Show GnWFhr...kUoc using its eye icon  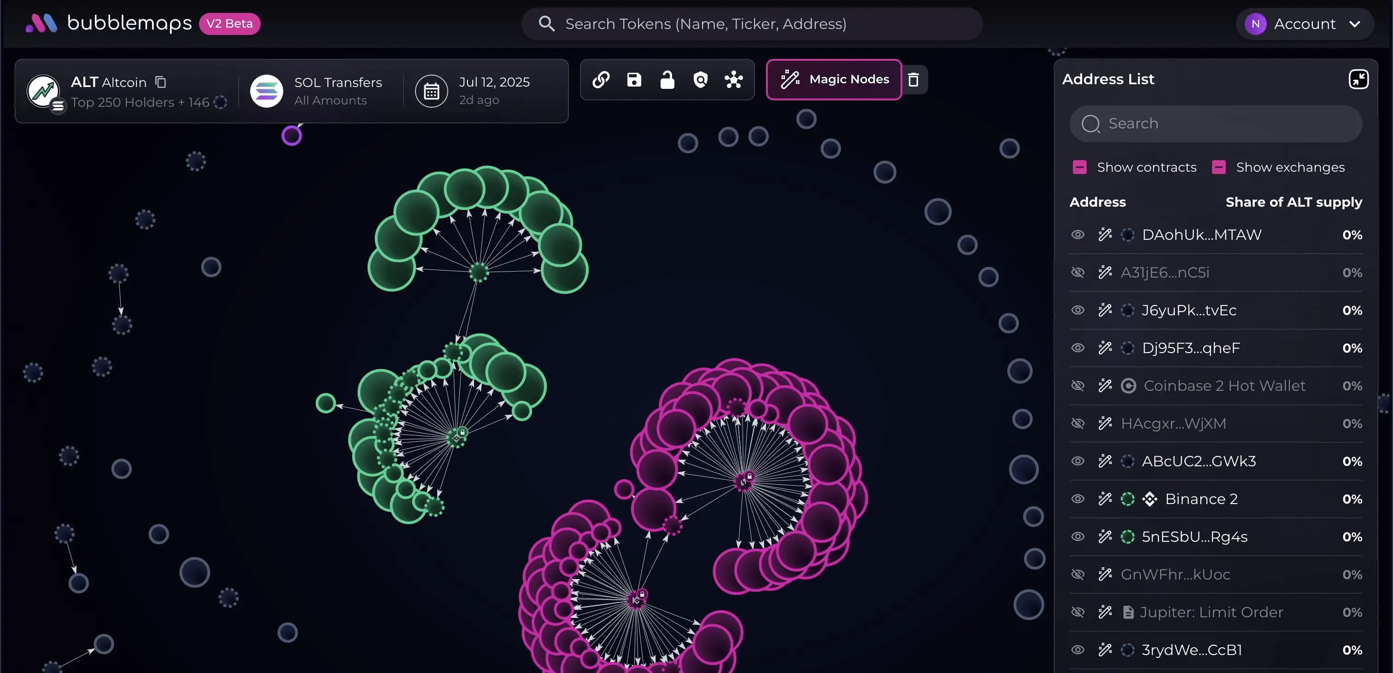click(1078, 574)
